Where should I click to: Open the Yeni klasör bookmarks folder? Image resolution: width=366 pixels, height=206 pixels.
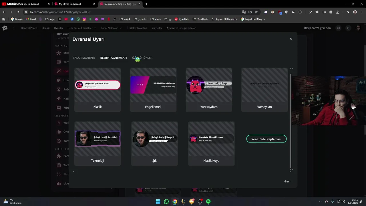click(x=200, y=19)
